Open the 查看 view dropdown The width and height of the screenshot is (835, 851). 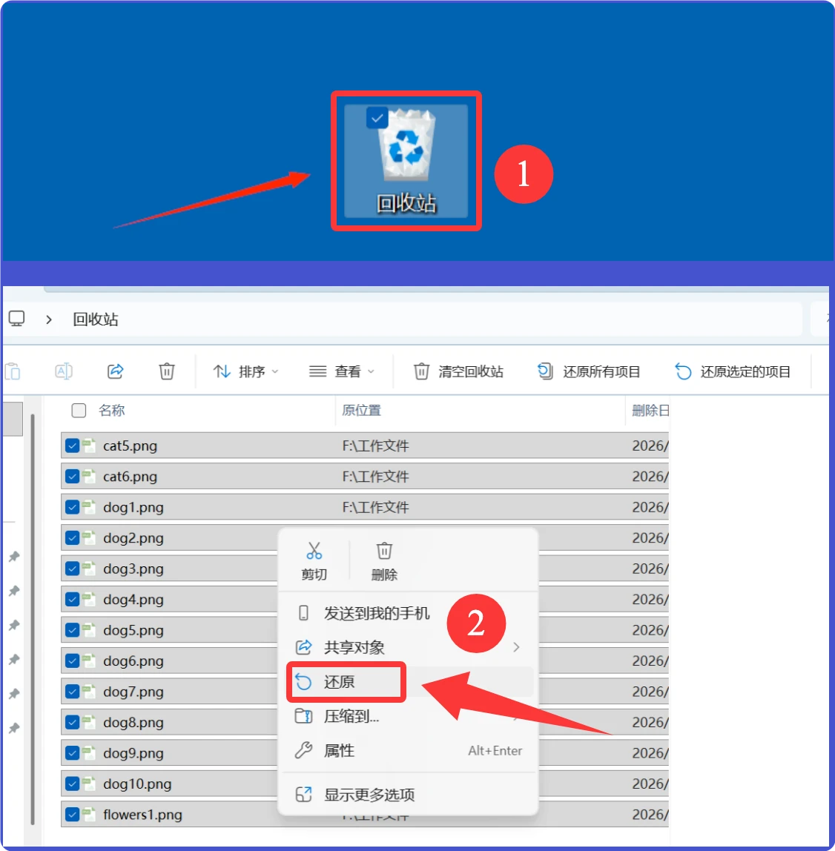(342, 372)
